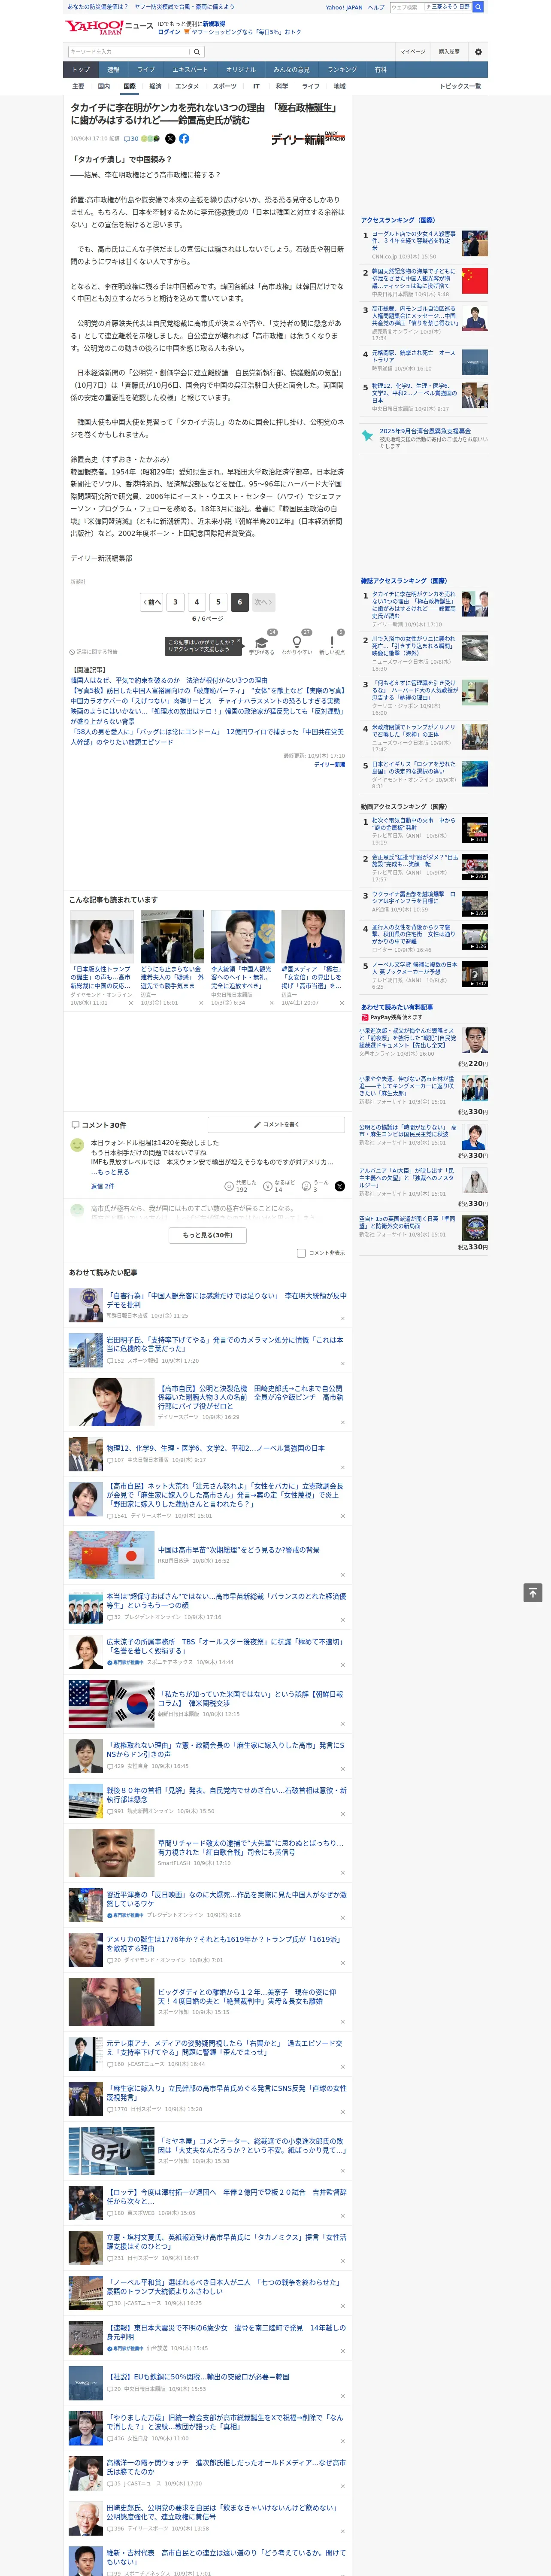
Task: Go to page 3 of the article
Action: (175, 602)
